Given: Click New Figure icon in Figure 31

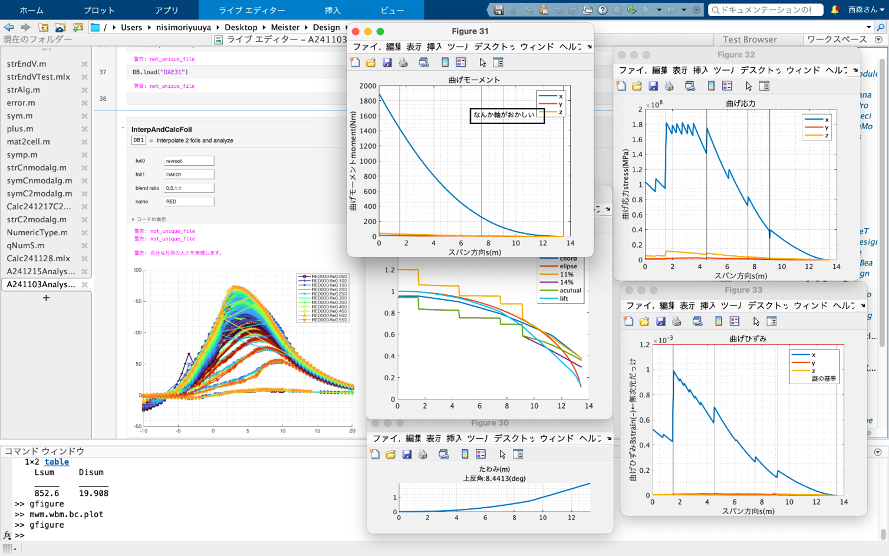Looking at the screenshot, I should 355,62.
